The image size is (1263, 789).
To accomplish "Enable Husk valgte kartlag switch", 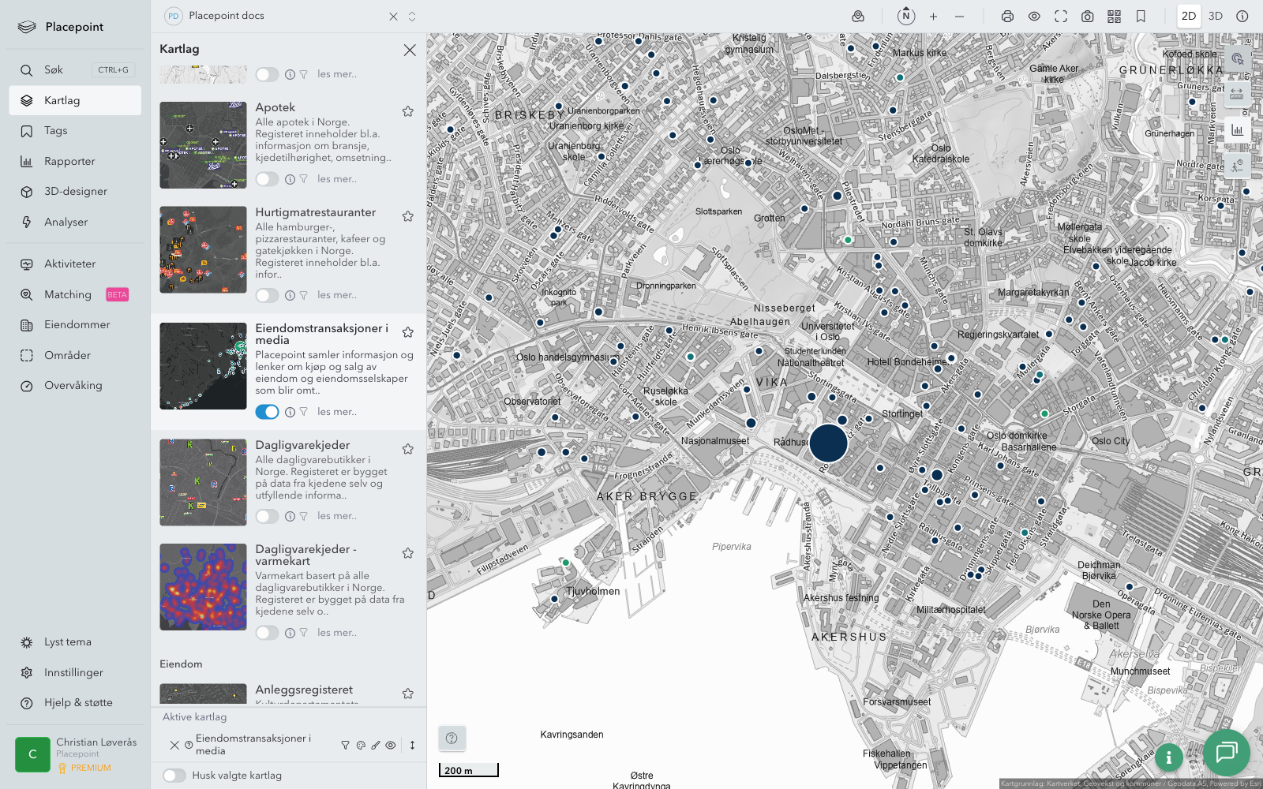I will click(174, 776).
